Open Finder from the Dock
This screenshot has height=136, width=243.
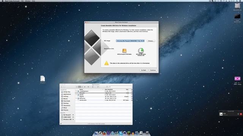[x=96, y=133]
